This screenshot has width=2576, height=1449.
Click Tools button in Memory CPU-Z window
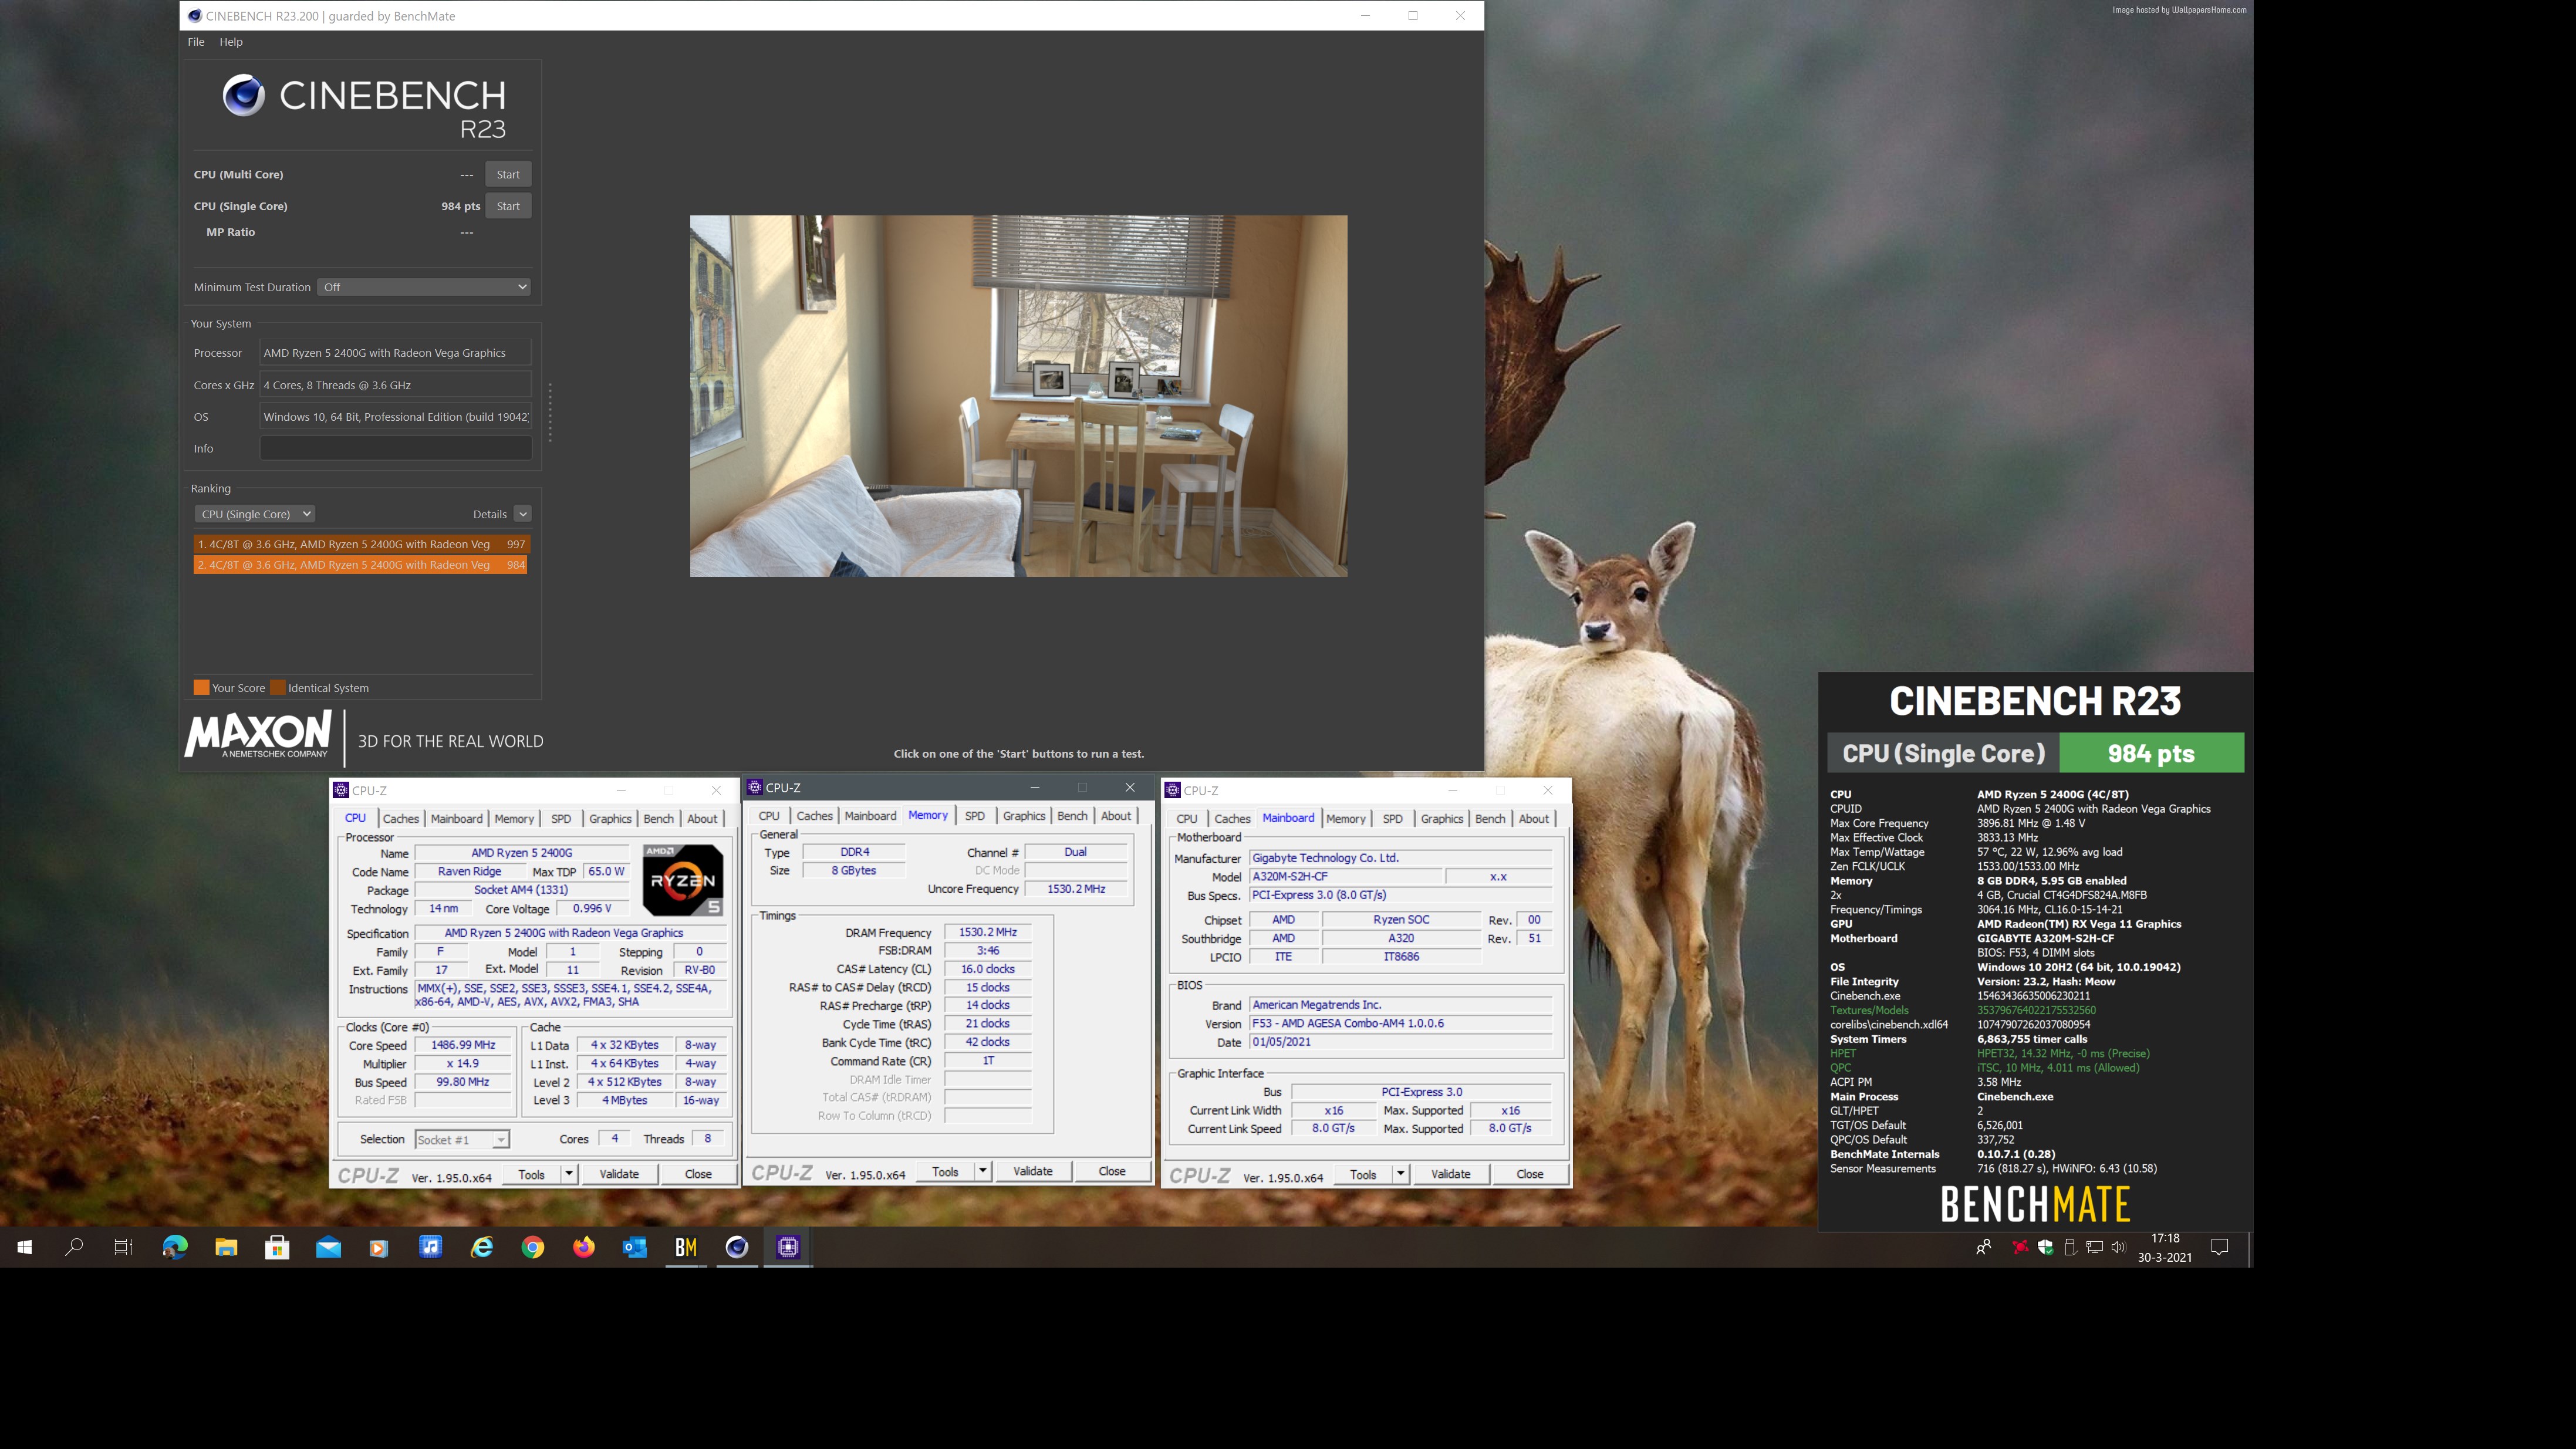[945, 1171]
